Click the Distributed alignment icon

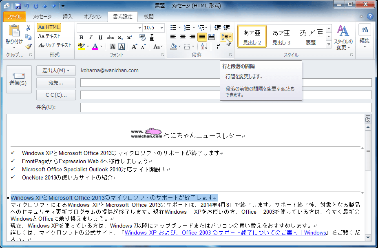click(212, 37)
